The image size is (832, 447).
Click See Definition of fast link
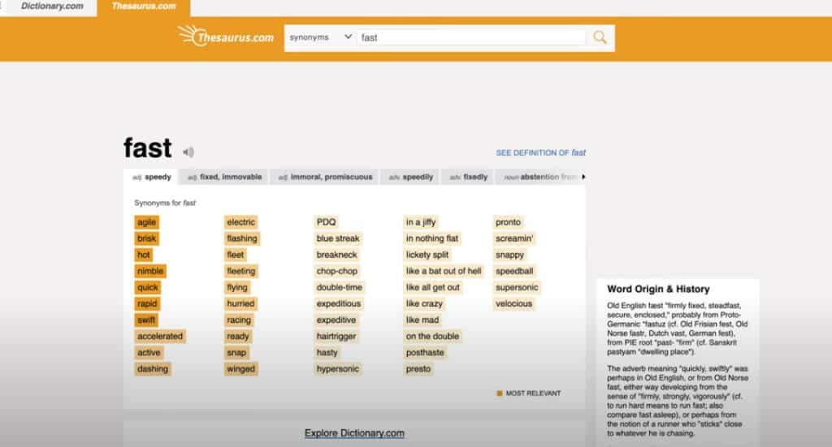(x=540, y=153)
